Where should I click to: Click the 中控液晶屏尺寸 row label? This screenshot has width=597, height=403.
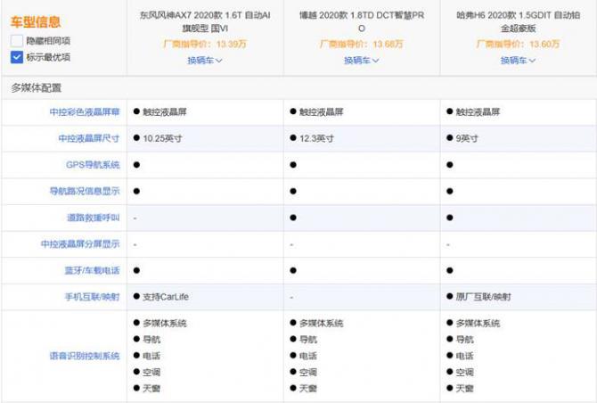(89, 138)
